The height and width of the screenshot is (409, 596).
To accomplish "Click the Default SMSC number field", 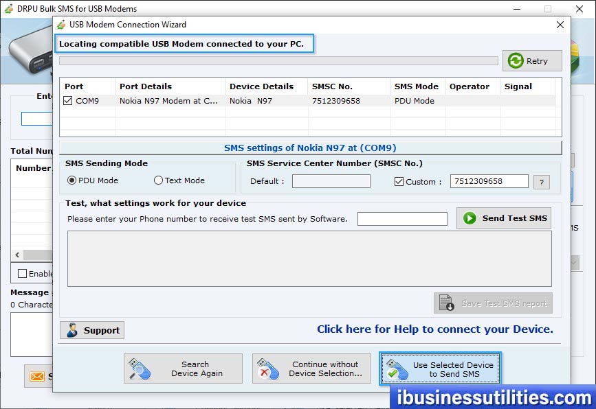I will [x=331, y=181].
